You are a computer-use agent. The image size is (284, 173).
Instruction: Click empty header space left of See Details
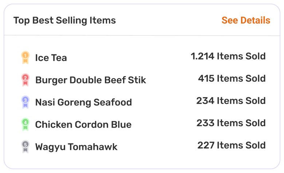coord(167,20)
